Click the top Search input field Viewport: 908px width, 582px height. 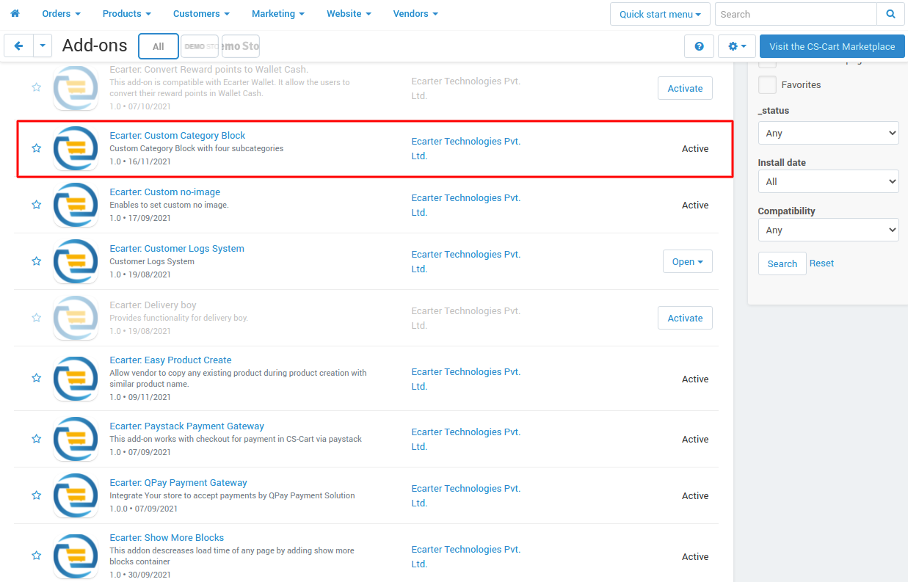pos(796,14)
